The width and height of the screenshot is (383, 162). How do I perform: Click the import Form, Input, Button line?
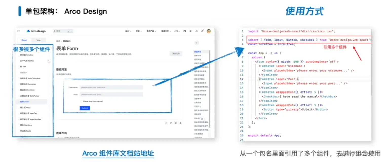point(310,40)
